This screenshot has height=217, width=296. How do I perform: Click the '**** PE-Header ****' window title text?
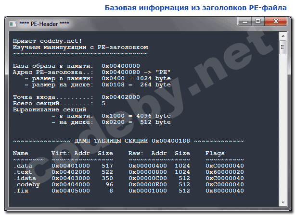[x=44, y=24]
